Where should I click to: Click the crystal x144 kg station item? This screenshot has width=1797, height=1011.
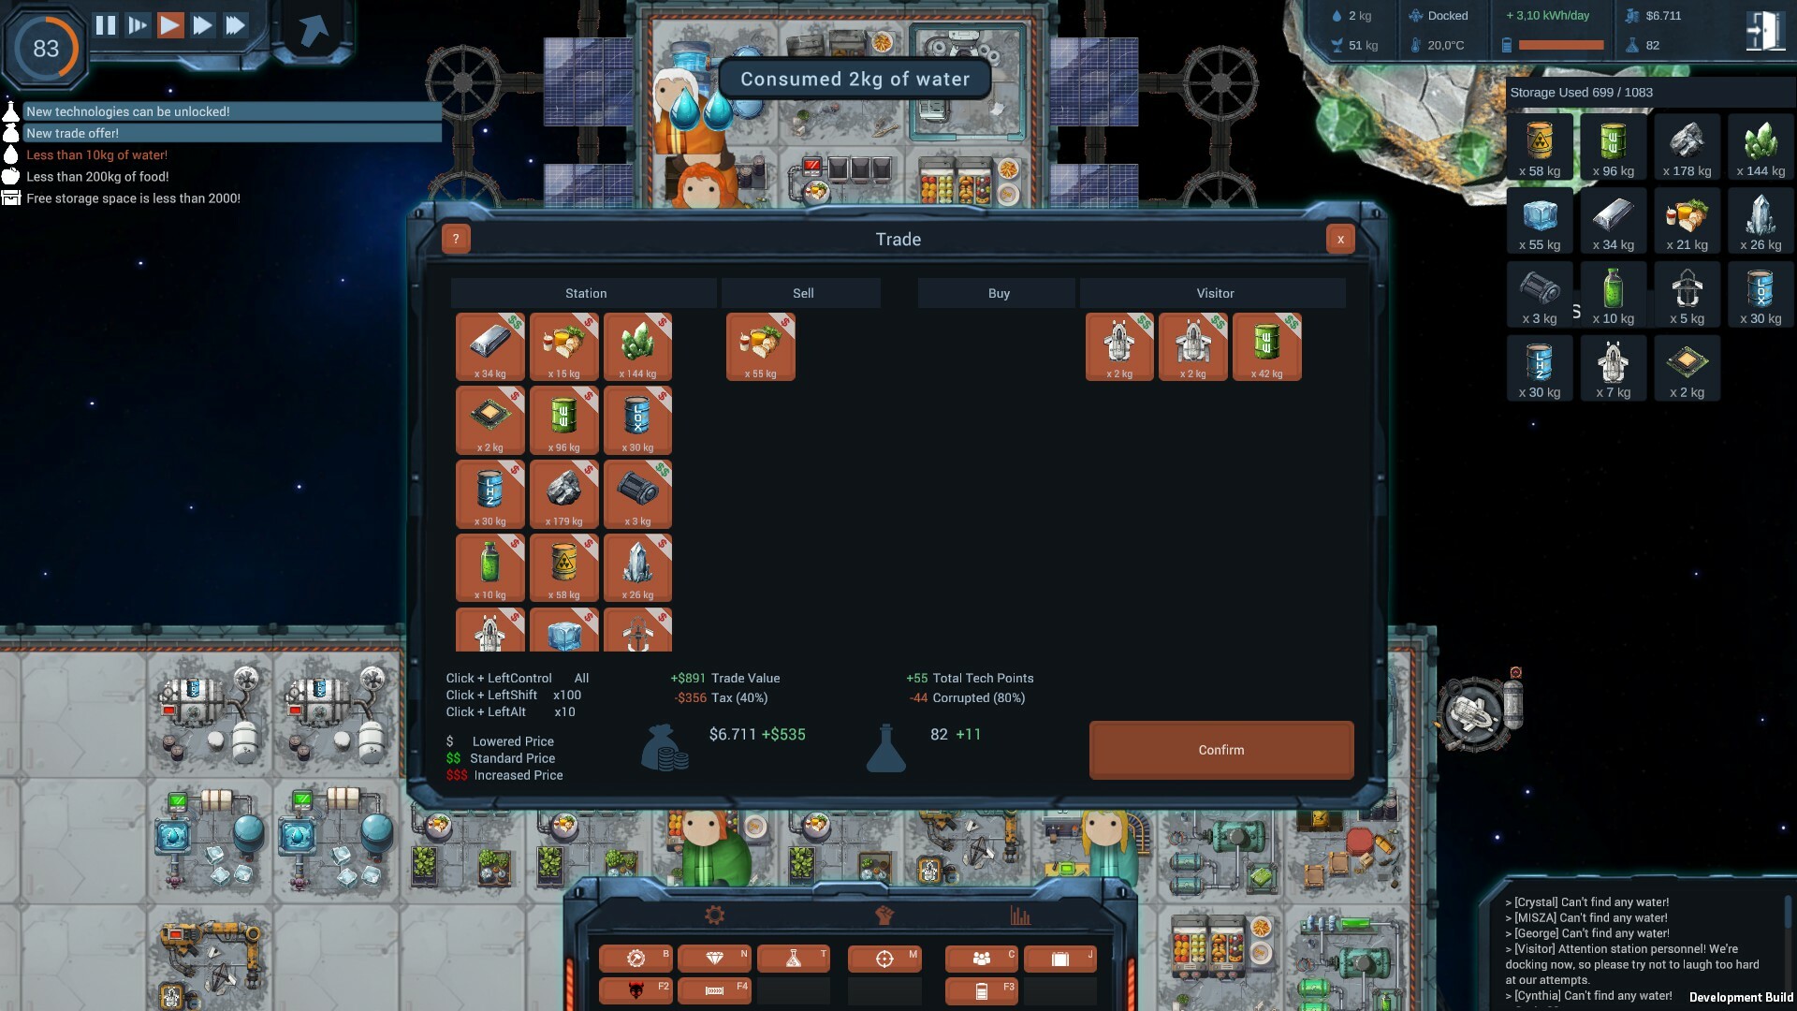click(636, 345)
